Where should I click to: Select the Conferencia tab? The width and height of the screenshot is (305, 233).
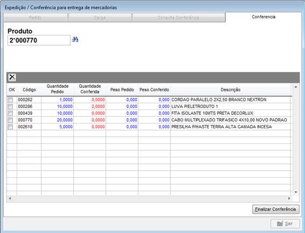(264, 17)
